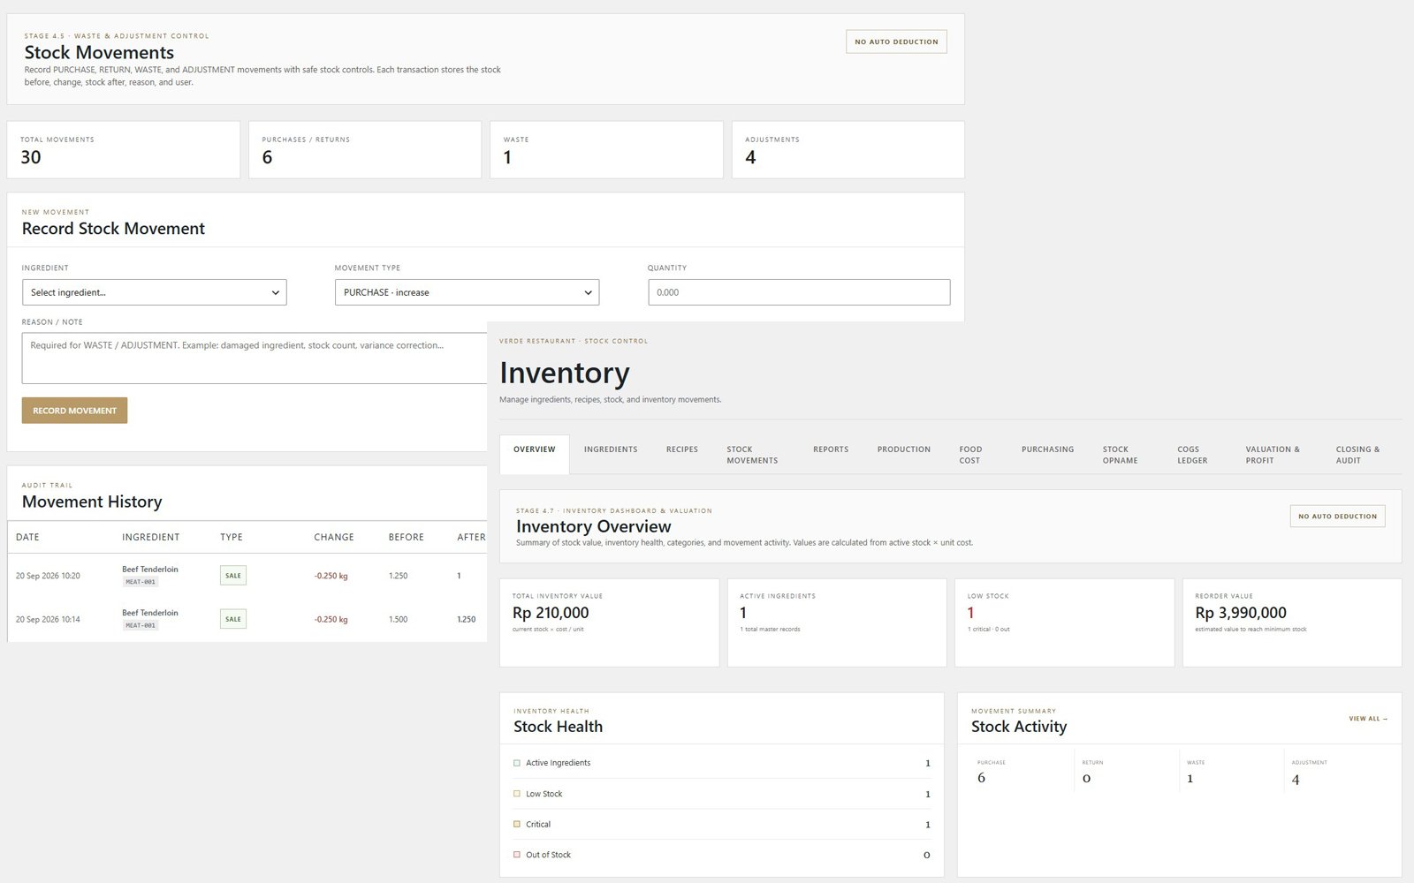The image size is (1414, 883).
Task: Click the DATE column header
Action: (x=27, y=537)
